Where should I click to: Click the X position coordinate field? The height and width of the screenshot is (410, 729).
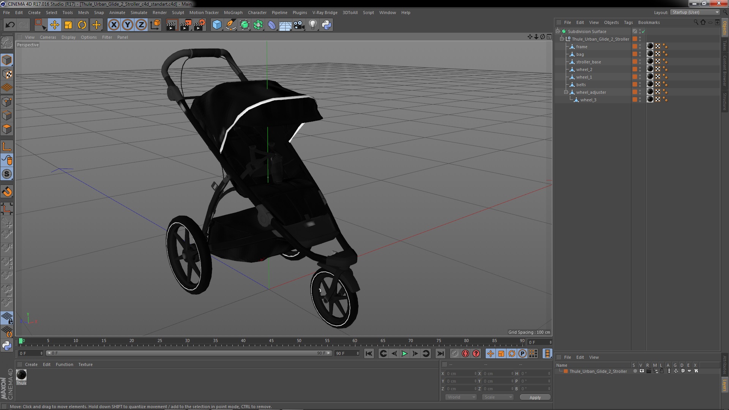coord(461,374)
